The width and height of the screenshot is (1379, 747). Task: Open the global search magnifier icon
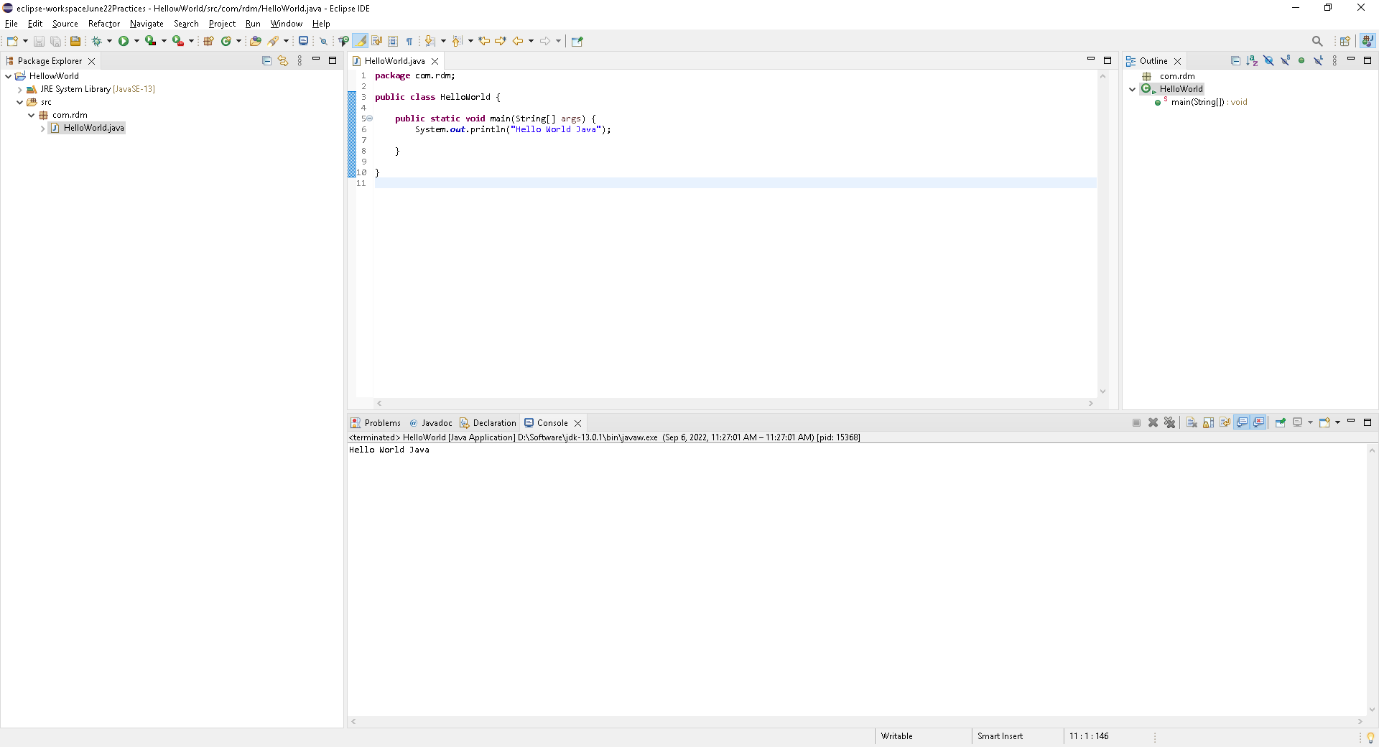[1317, 41]
